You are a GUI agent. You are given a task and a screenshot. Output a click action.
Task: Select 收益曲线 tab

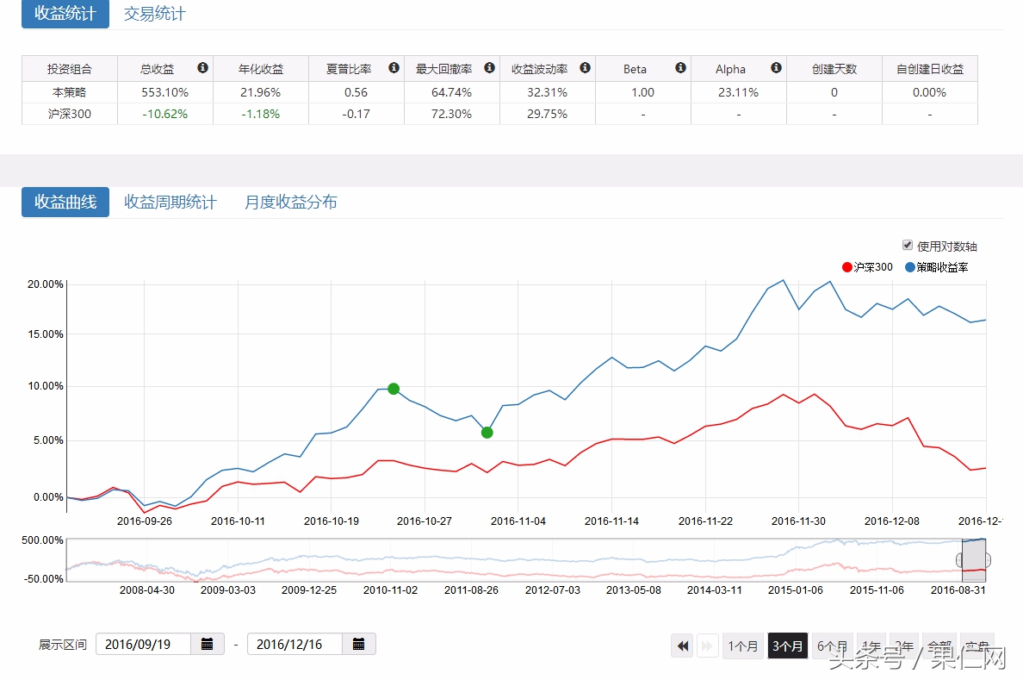pyautogui.click(x=65, y=202)
